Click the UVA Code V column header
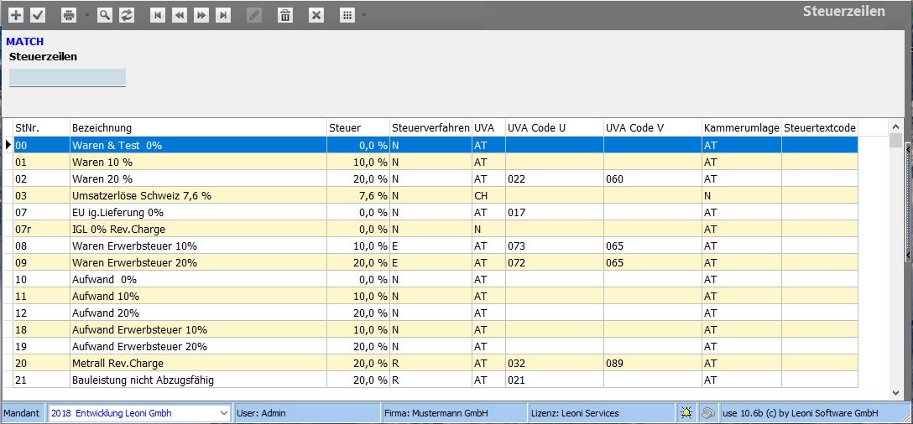Viewport: 913px width, 424px height. [653, 127]
